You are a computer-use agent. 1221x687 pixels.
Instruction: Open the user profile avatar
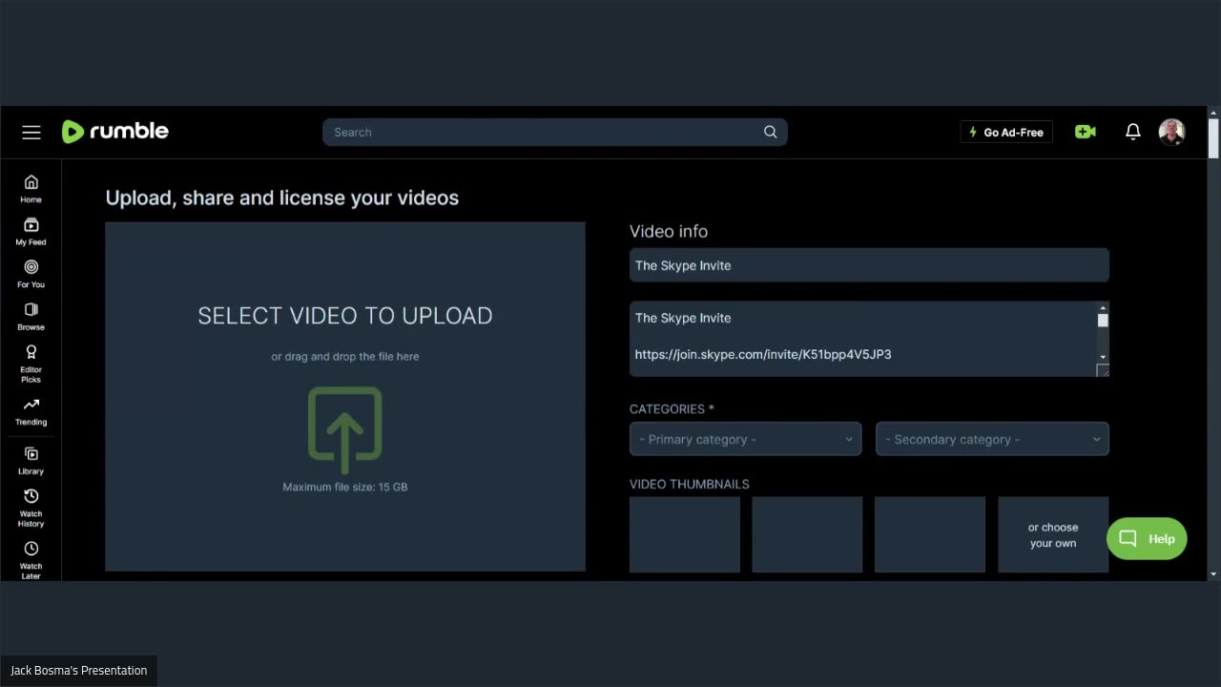point(1171,132)
